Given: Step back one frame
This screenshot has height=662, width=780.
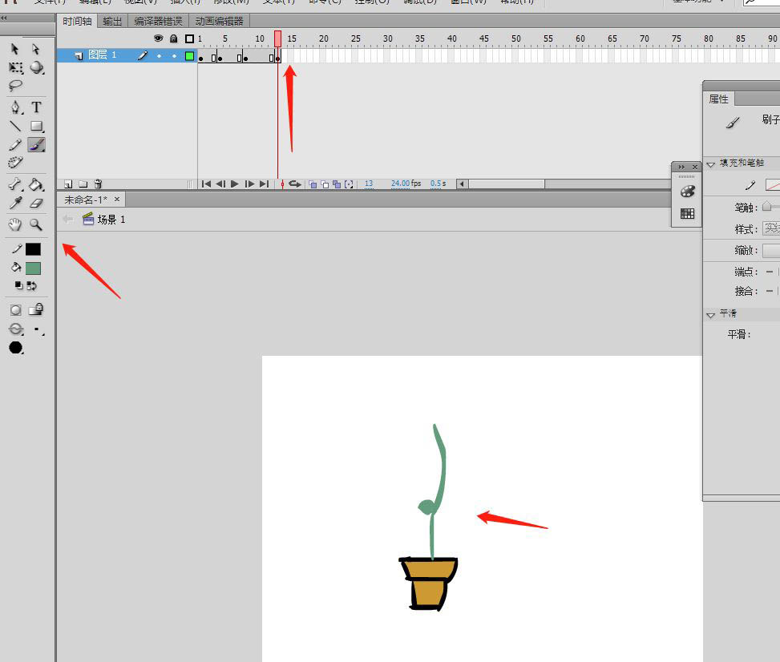Looking at the screenshot, I should (220, 184).
